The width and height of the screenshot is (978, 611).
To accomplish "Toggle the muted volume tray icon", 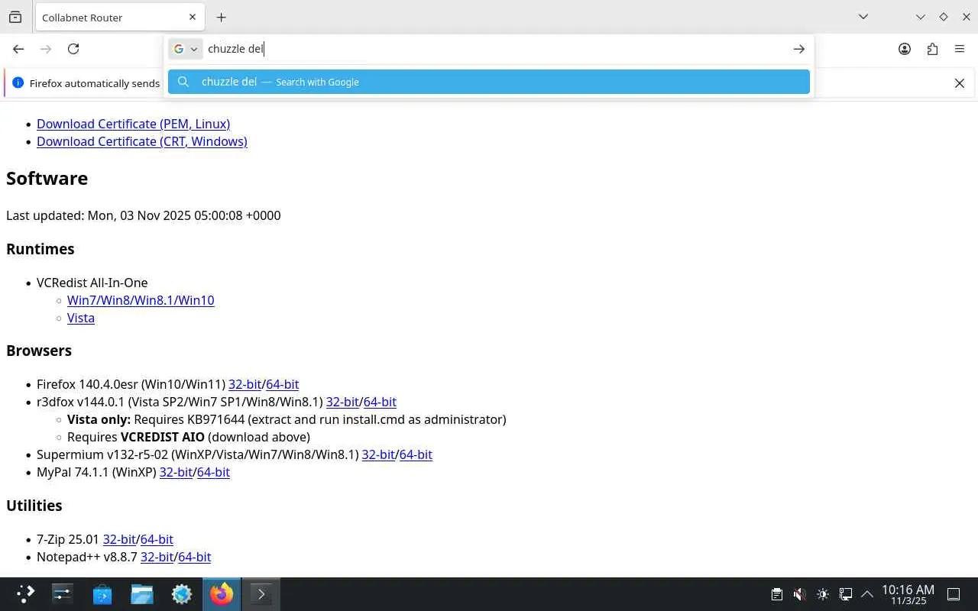I will (799, 593).
